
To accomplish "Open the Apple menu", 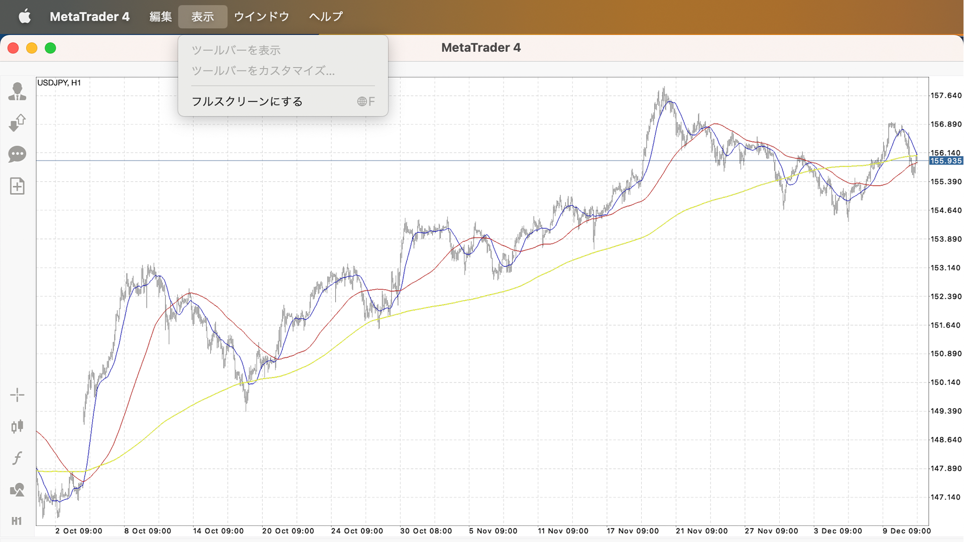I will [24, 17].
